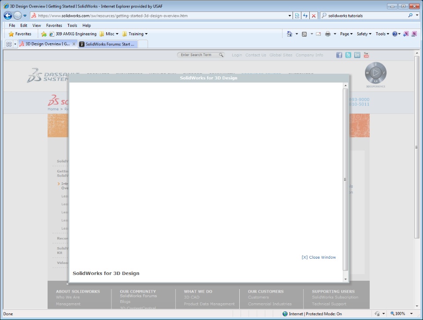Image resolution: width=423 pixels, height=320 pixels.
Task: Click the Print icon in command bar
Action: [x=328, y=34]
